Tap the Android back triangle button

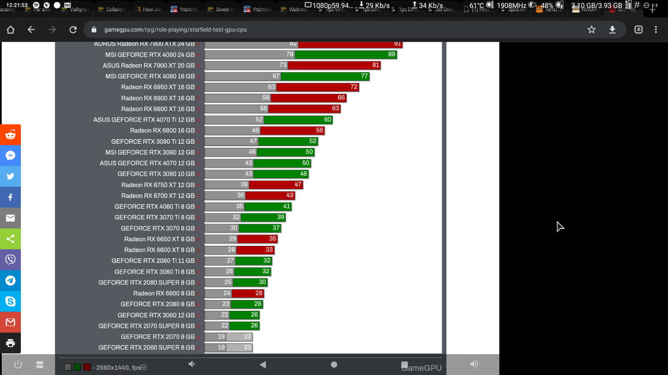tap(263, 365)
